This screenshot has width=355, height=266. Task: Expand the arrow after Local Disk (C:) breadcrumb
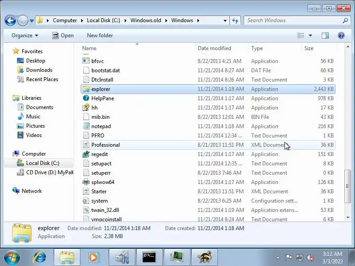[125, 20]
